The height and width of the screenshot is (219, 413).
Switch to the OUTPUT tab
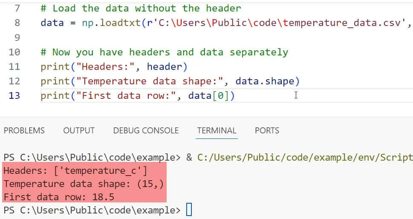click(x=79, y=130)
